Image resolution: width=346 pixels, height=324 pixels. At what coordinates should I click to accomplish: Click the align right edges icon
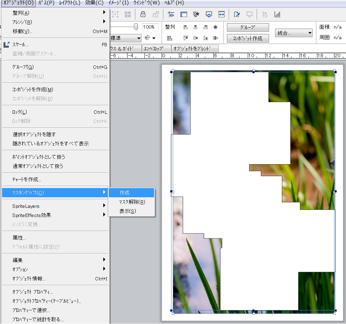point(206,27)
